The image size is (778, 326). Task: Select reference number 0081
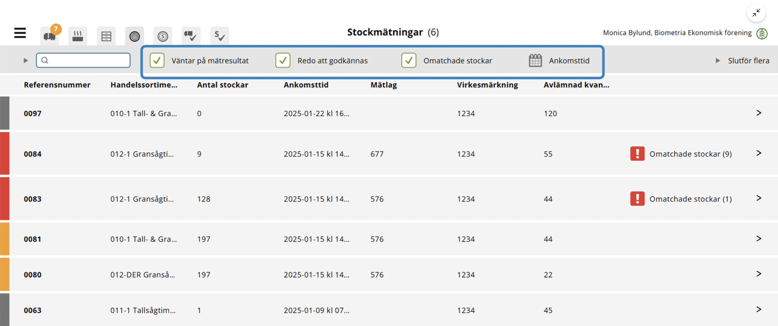tap(33, 239)
